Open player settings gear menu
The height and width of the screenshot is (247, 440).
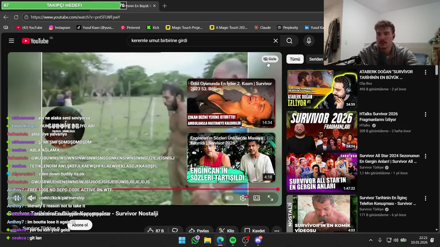[x=243, y=198]
